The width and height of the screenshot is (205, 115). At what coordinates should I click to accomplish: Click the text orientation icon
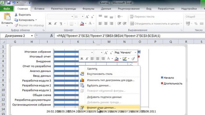[119, 17]
